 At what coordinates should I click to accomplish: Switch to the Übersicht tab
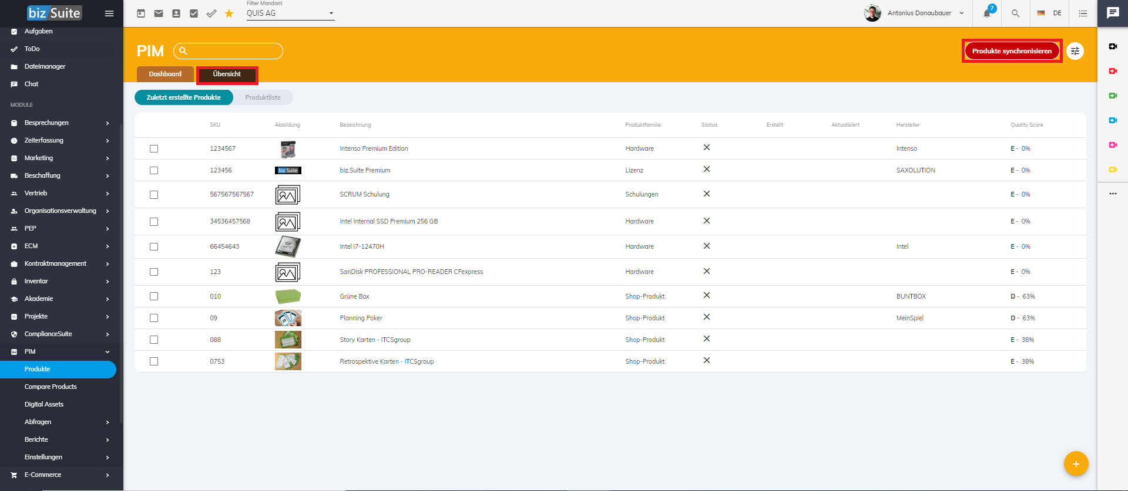click(x=227, y=75)
